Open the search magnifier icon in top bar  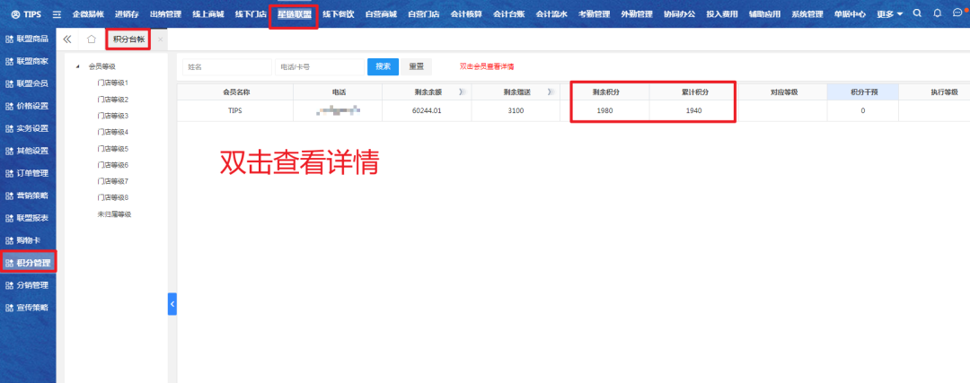coord(916,13)
